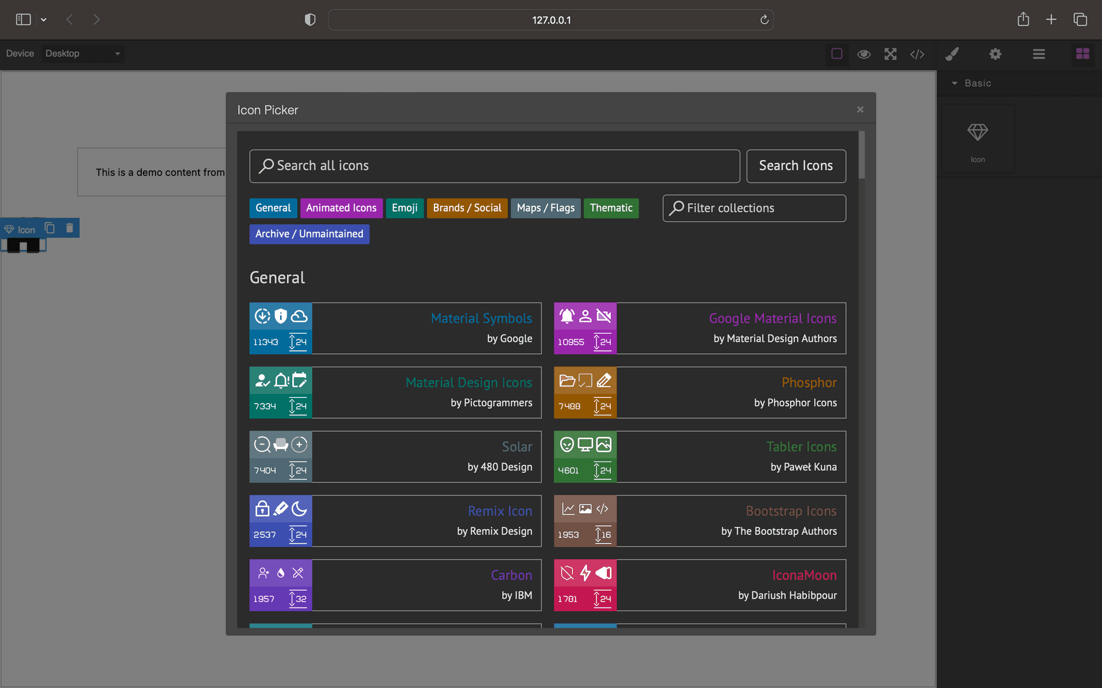Open the Device Desktop dropdown
The height and width of the screenshot is (688, 1102).
pyautogui.click(x=83, y=54)
